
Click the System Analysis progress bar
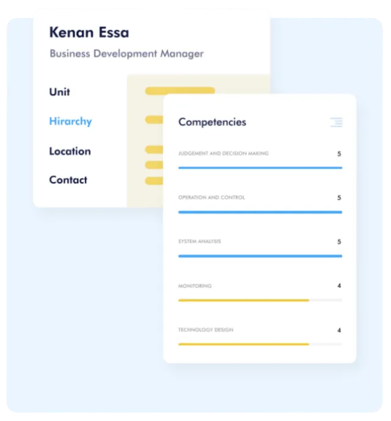point(260,256)
